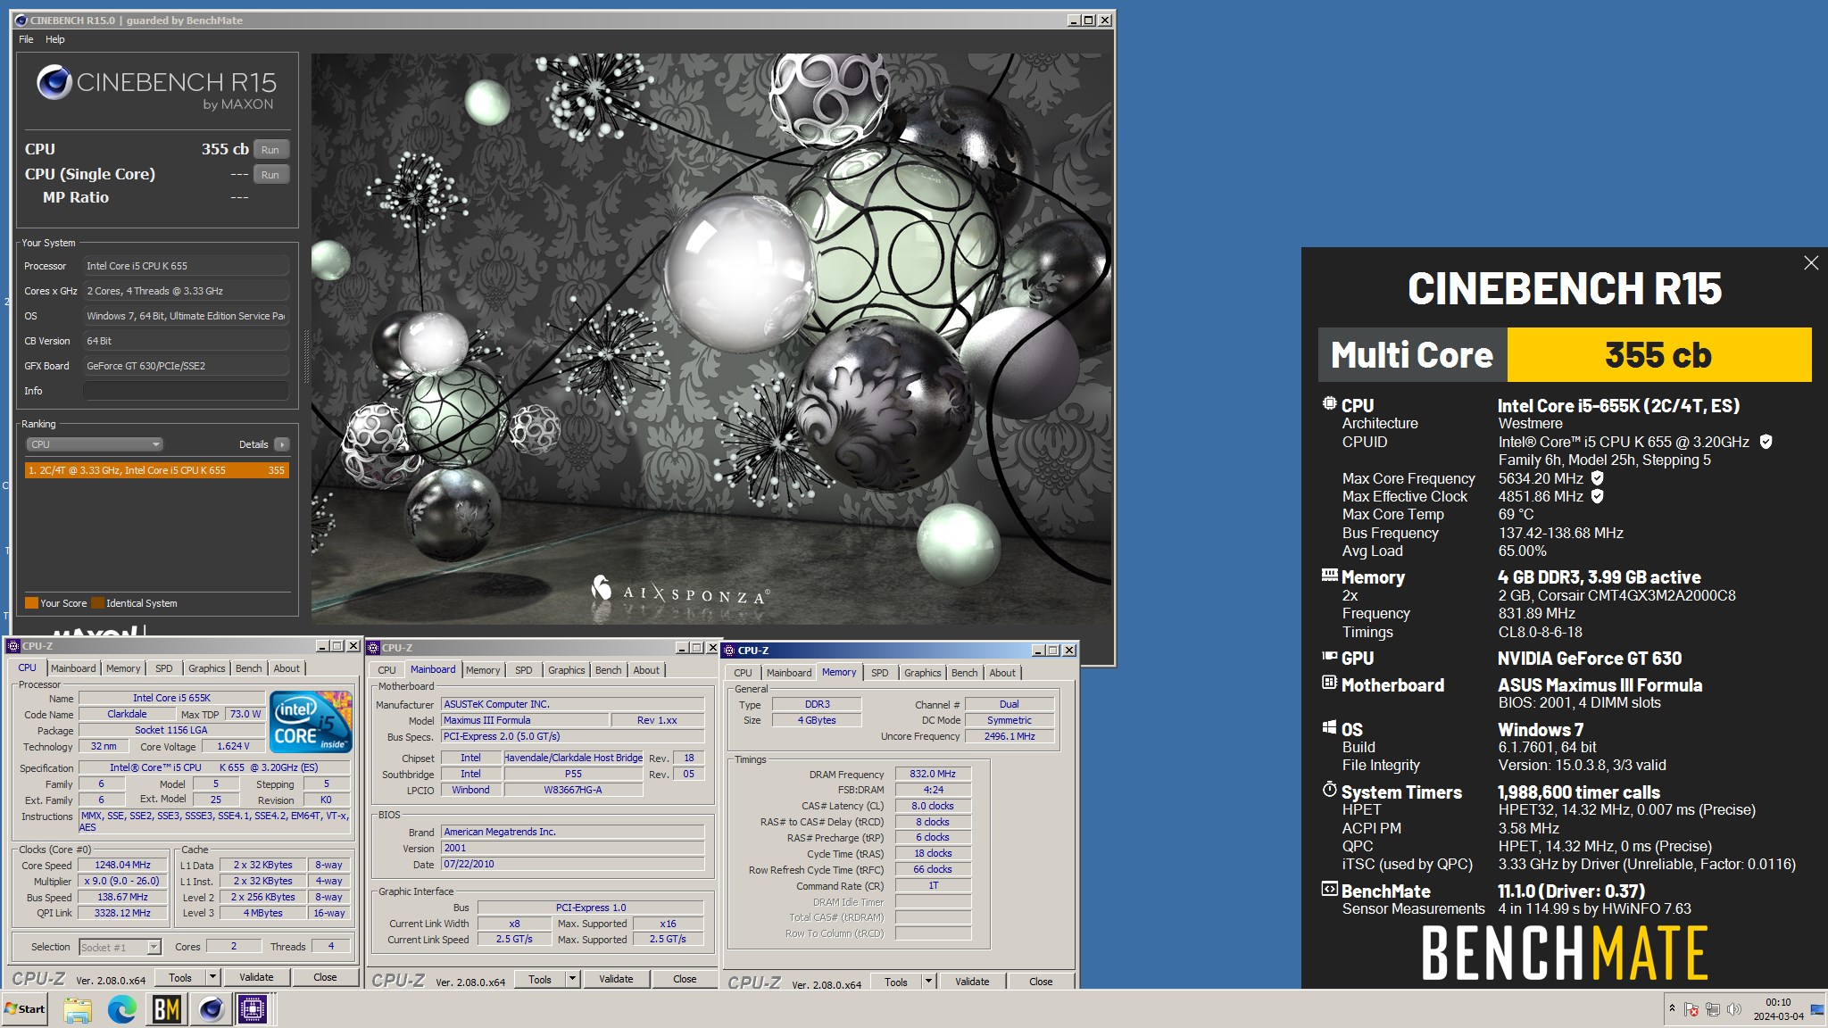Expand Tools dropdown in left CPU-Z window
This screenshot has height=1028, width=1828.
(212, 977)
